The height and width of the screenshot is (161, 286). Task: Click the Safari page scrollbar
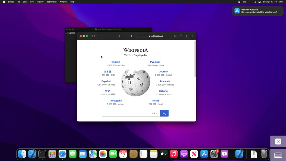coord(195,59)
